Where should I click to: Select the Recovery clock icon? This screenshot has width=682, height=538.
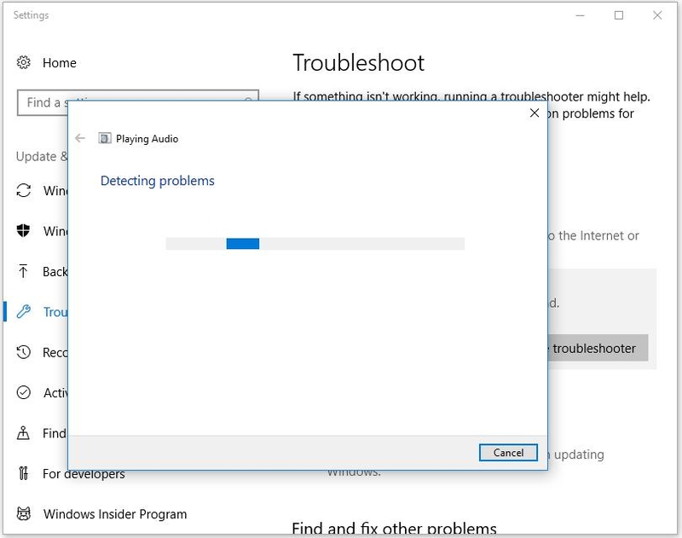pos(24,352)
